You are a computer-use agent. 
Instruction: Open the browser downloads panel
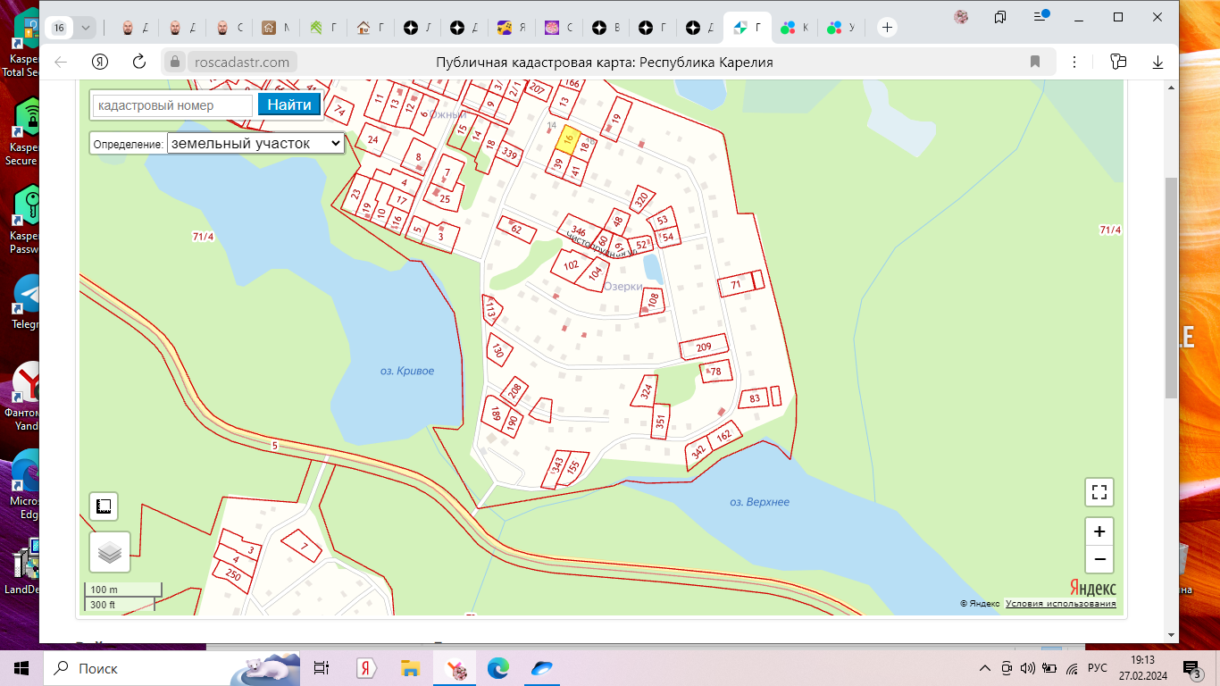coord(1158,62)
